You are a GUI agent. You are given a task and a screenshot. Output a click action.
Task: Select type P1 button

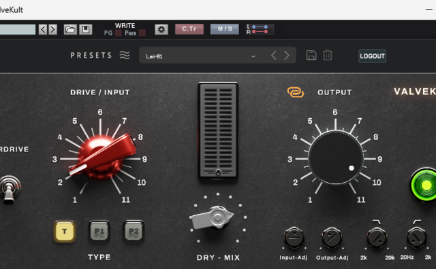coord(99,232)
